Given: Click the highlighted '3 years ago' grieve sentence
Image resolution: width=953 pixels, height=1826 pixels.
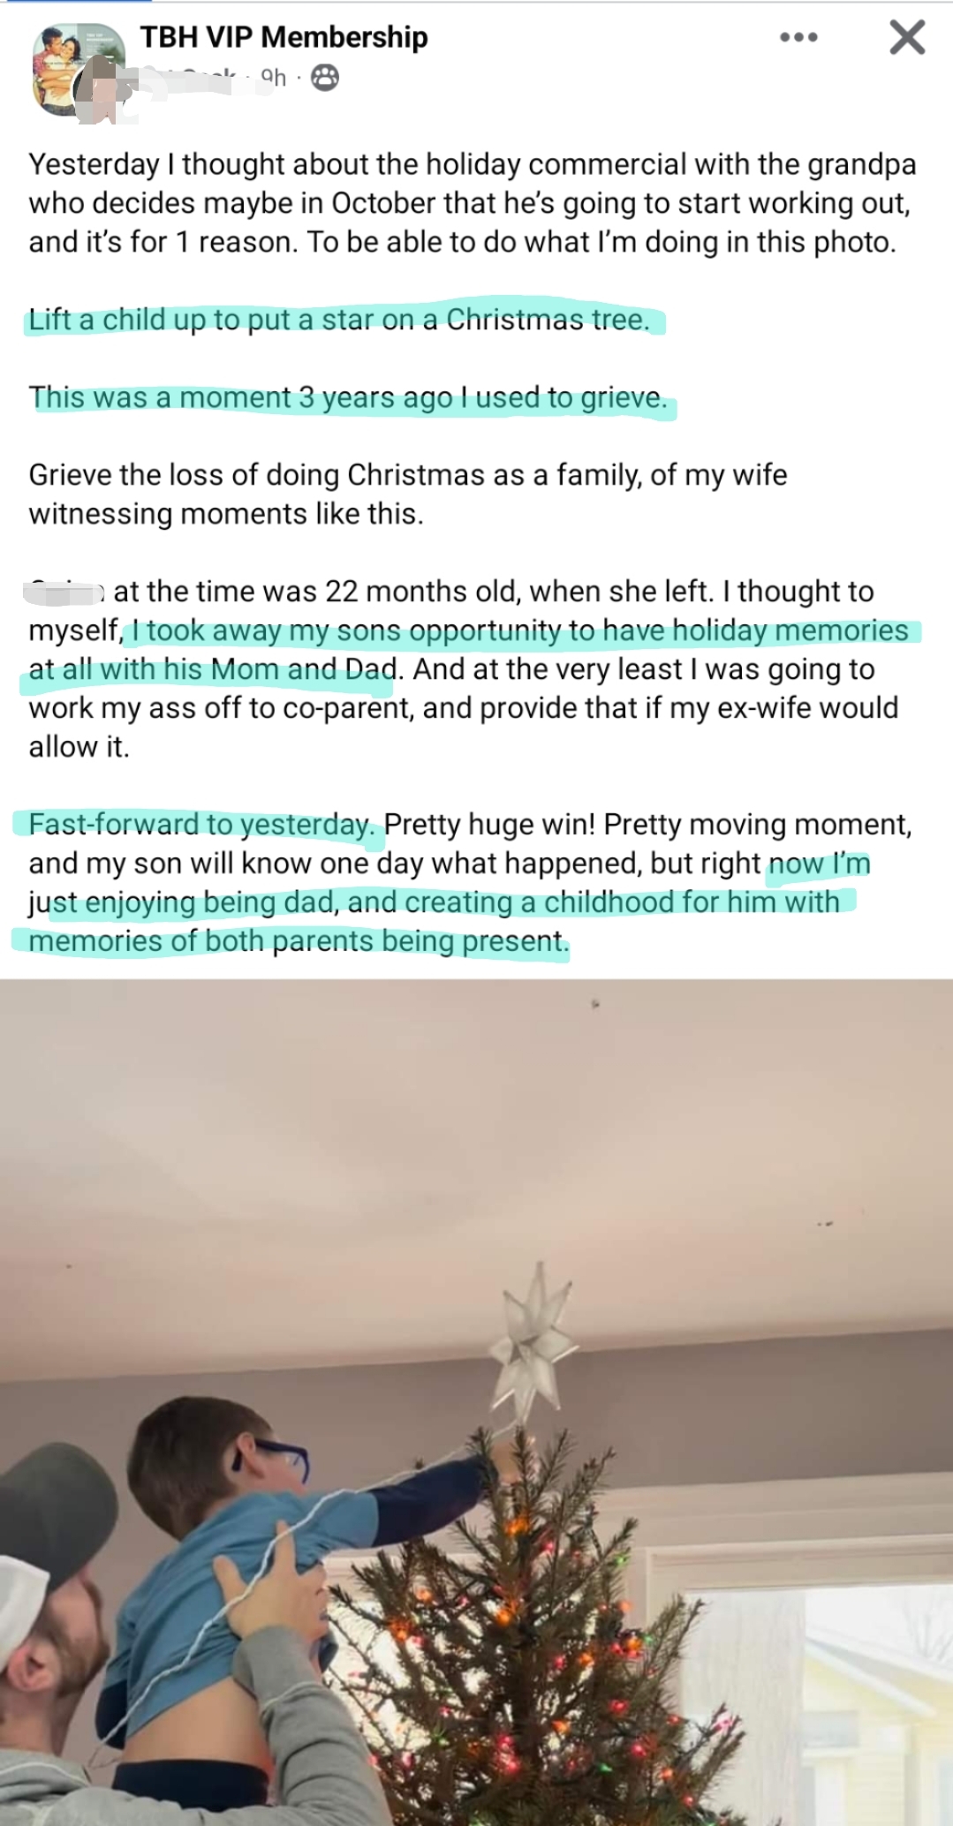Looking at the screenshot, I should tap(348, 397).
